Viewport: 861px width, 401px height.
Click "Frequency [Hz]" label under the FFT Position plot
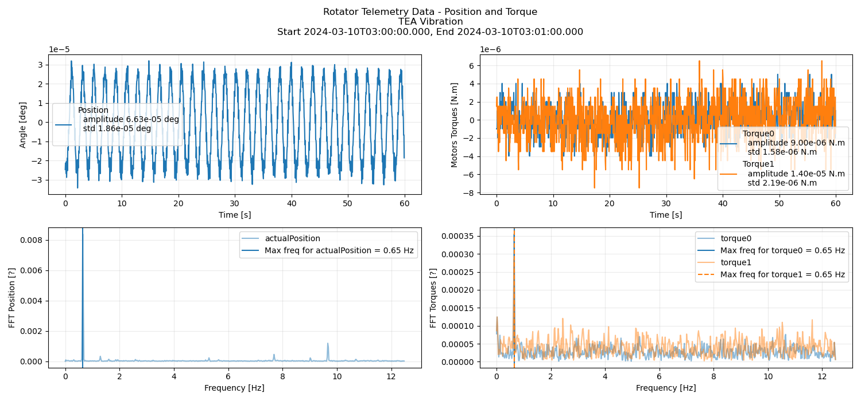(x=235, y=388)
